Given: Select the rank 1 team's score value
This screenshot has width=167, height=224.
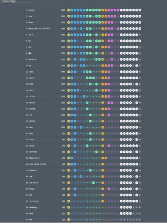Looking at the screenshot, I should coord(63,10).
